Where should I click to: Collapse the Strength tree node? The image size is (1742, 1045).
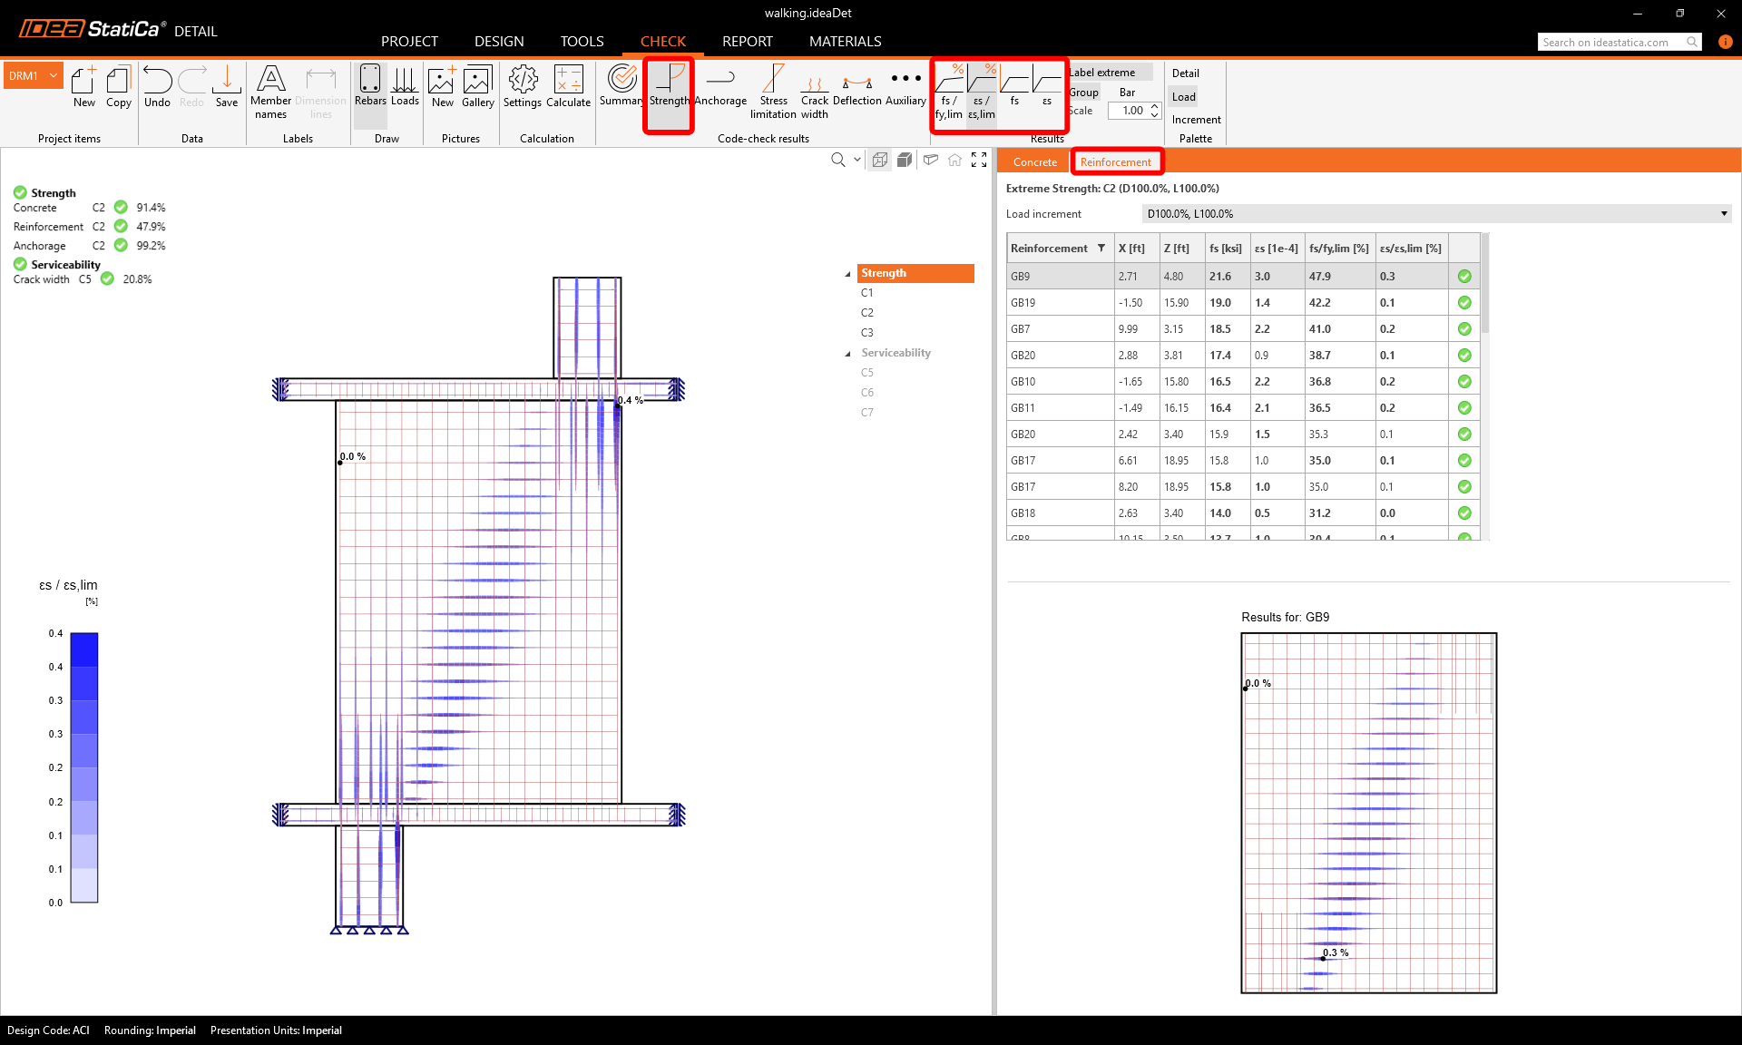(x=848, y=274)
